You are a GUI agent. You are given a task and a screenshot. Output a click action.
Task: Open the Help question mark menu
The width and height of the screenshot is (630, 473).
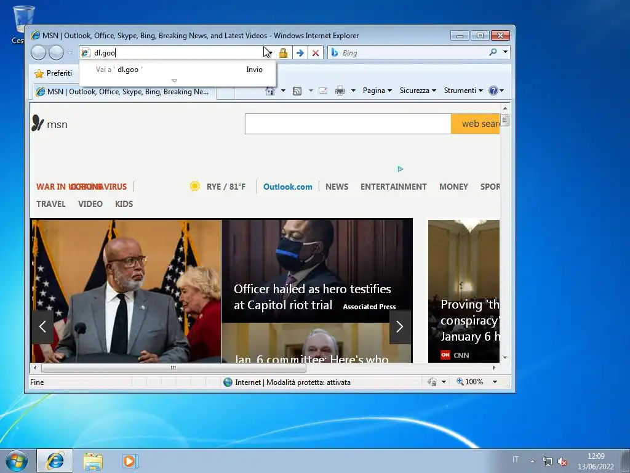pos(496,91)
